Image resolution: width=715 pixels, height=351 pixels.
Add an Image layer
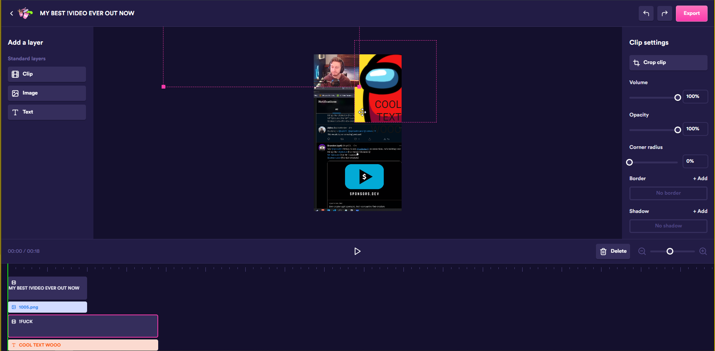(x=47, y=93)
